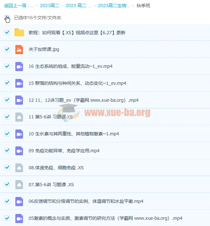Click video icon of 16 生态系统的组成 file
The image size is (210, 226).
[x=19, y=66]
